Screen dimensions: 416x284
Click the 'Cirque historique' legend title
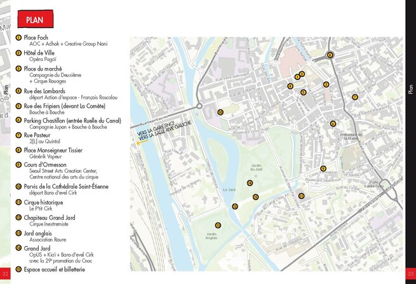[44, 202]
